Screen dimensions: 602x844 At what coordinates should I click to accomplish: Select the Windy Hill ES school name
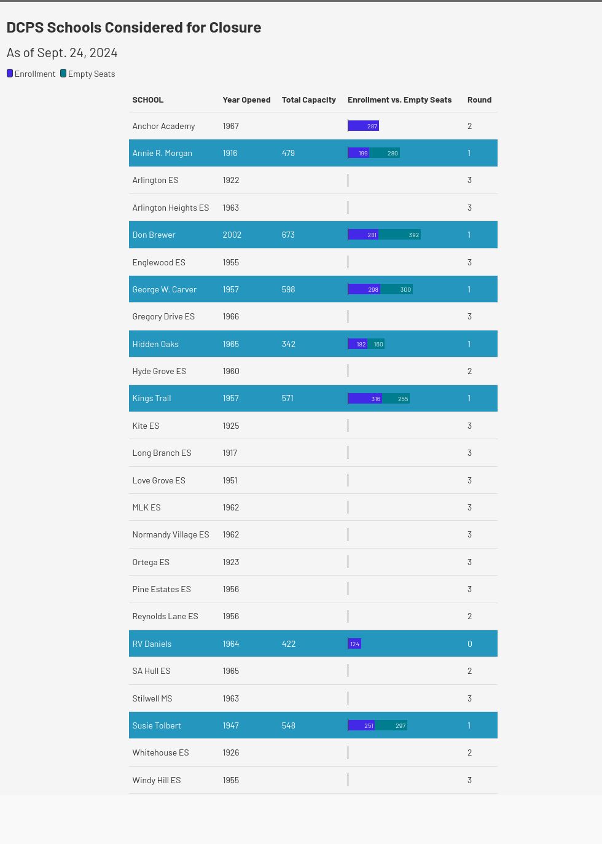tap(157, 780)
